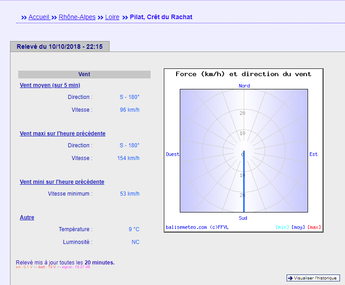Viewport: 345px width, 285px height.
Task: Click the 'balisemeteo.com (c)FFVL' chart credit
Action: 197,227
